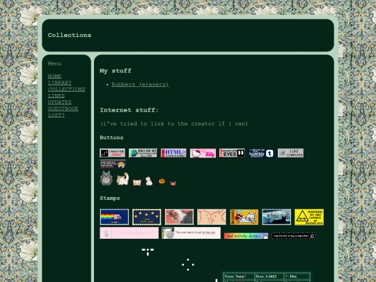Open the COLLECTIONS menu link

point(66,89)
